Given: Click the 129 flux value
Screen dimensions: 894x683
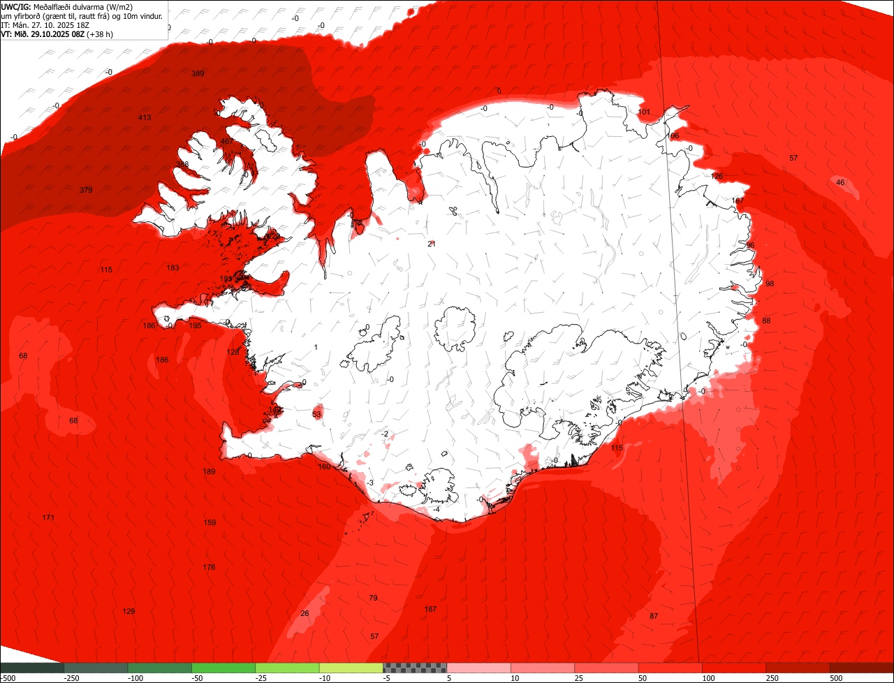Looking at the screenshot, I should pyautogui.click(x=129, y=611).
